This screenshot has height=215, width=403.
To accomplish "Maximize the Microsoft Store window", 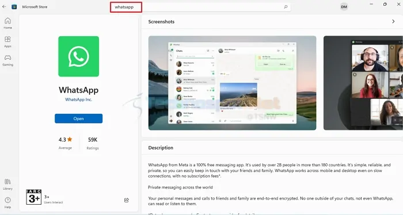I will [385, 4].
